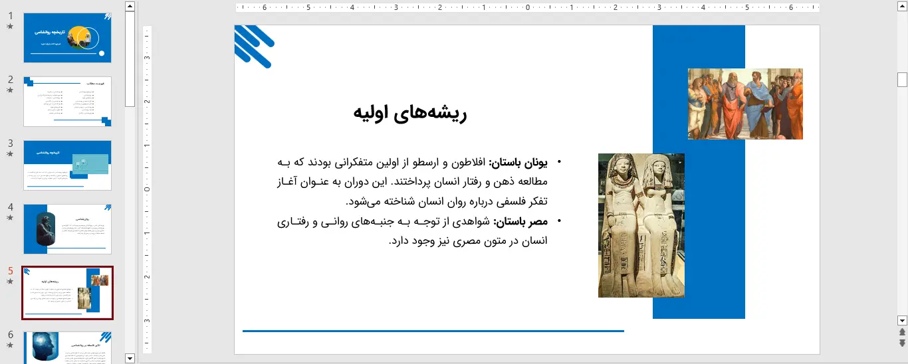Select the School of Athens painting image
This screenshot has height=364, width=908.
point(745,104)
